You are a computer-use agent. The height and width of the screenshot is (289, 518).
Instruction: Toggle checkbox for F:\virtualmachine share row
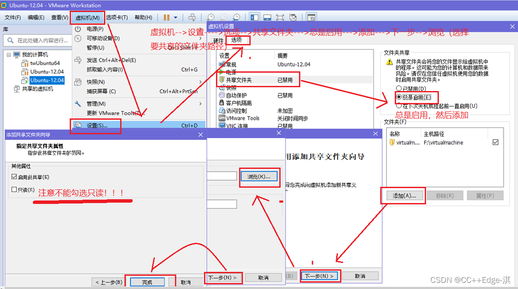coord(495,142)
